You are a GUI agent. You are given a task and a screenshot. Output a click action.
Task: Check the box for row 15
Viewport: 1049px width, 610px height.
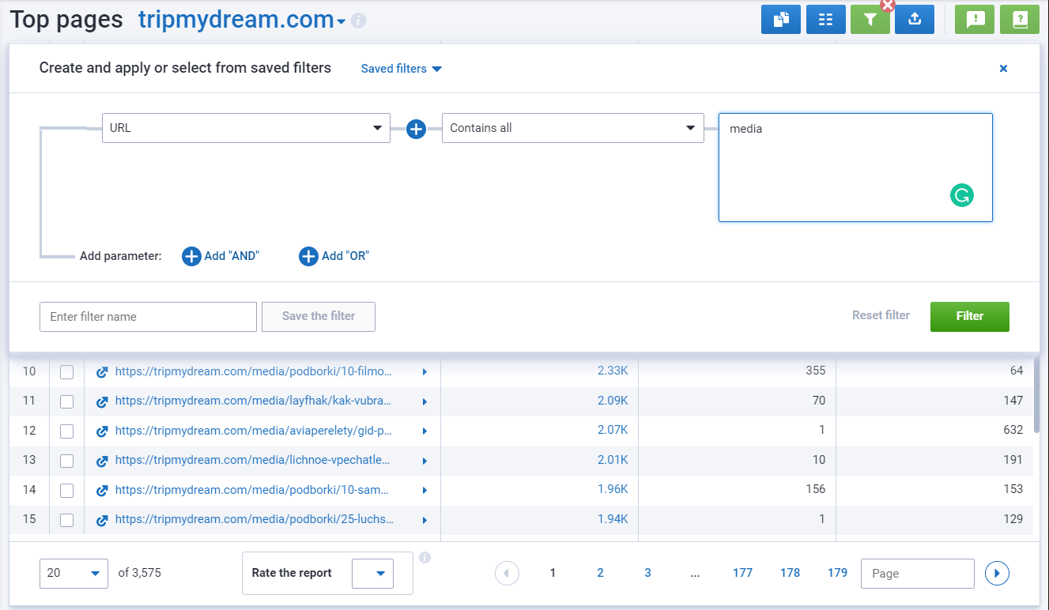(x=66, y=520)
